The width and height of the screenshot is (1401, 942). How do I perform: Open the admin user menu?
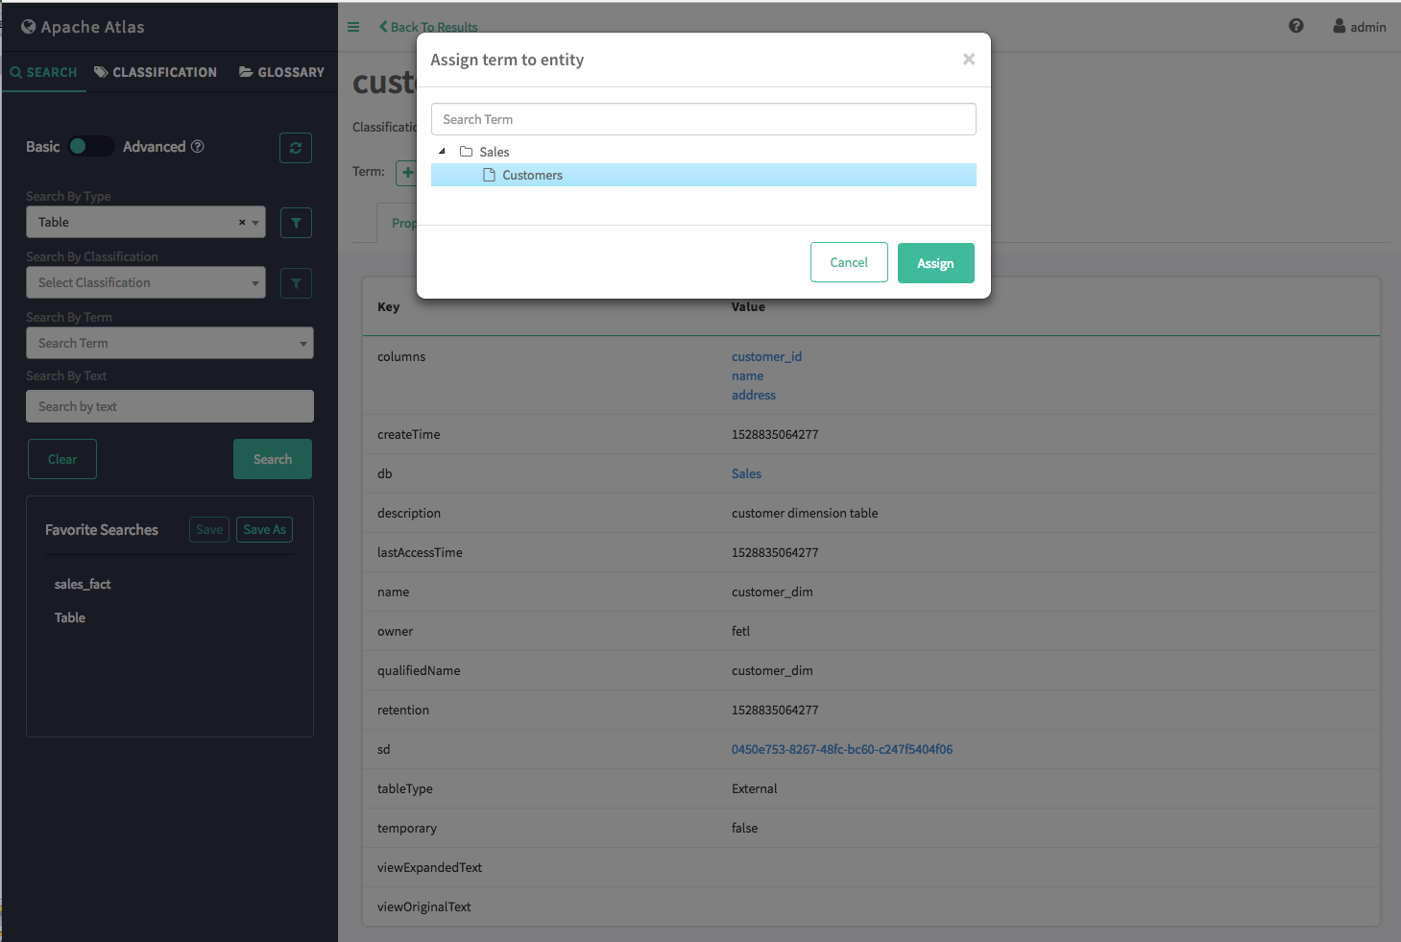point(1360,27)
